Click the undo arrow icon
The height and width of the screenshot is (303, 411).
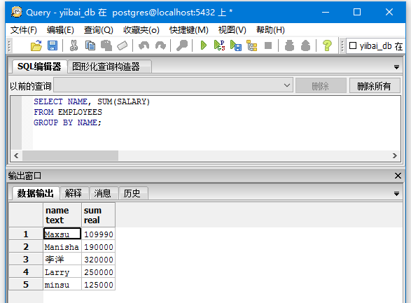click(x=144, y=45)
